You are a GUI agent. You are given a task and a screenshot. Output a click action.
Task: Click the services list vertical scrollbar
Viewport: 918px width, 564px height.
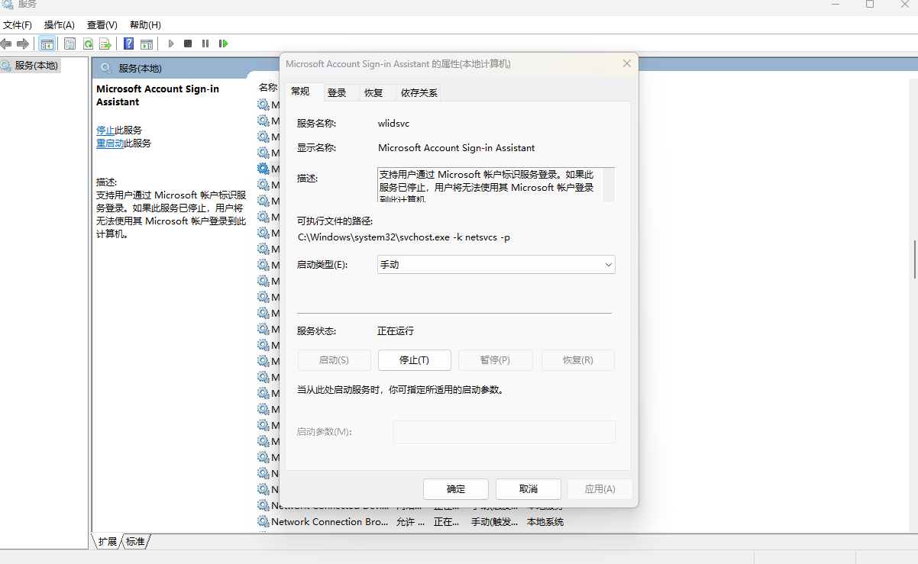[914, 259]
